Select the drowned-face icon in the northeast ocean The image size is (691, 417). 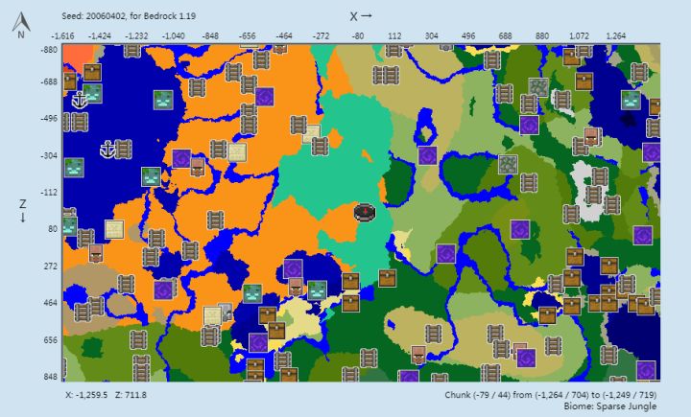(631, 100)
